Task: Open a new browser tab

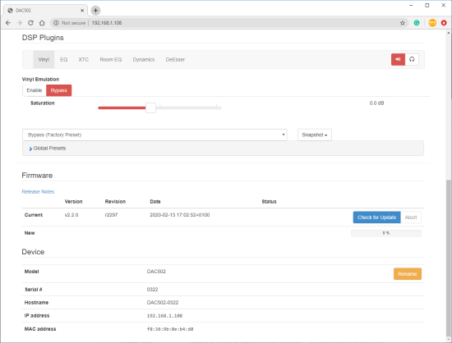Action: 95,11
